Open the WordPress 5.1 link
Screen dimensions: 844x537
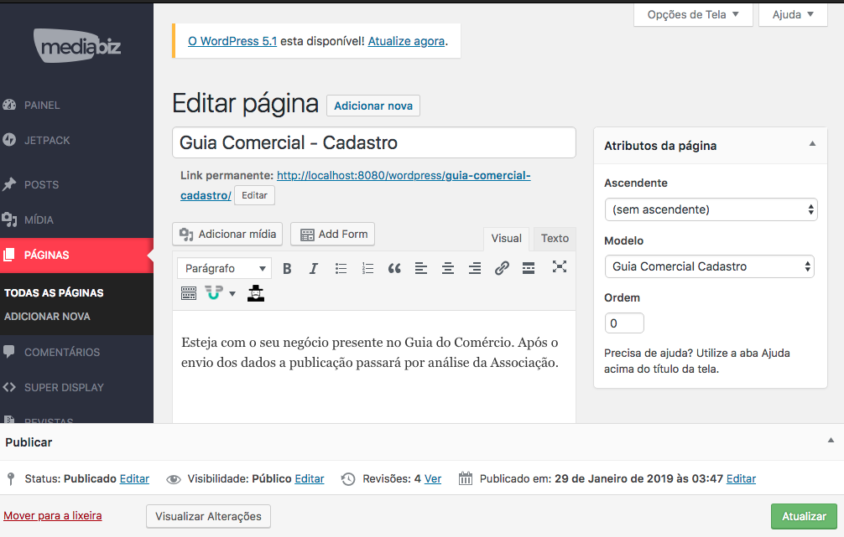coord(232,41)
